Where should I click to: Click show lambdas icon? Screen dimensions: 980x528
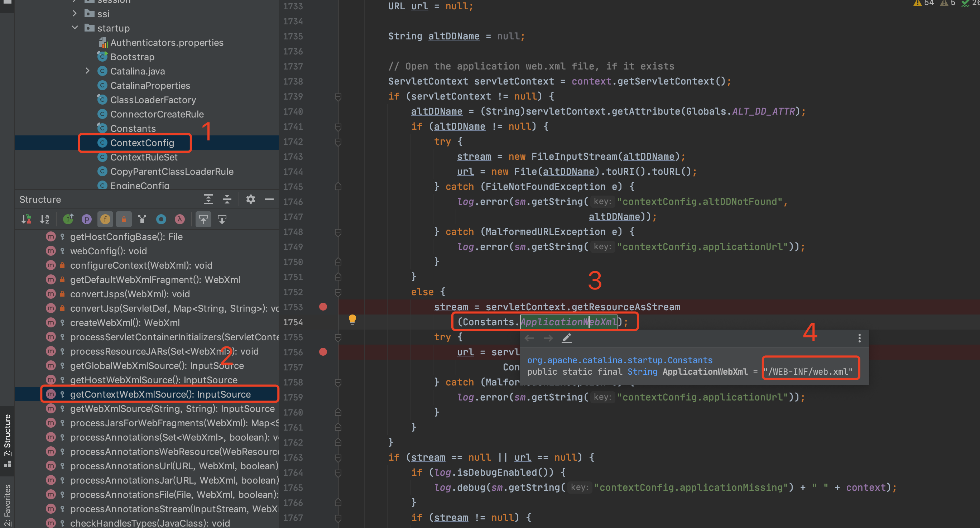(x=179, y=219)
